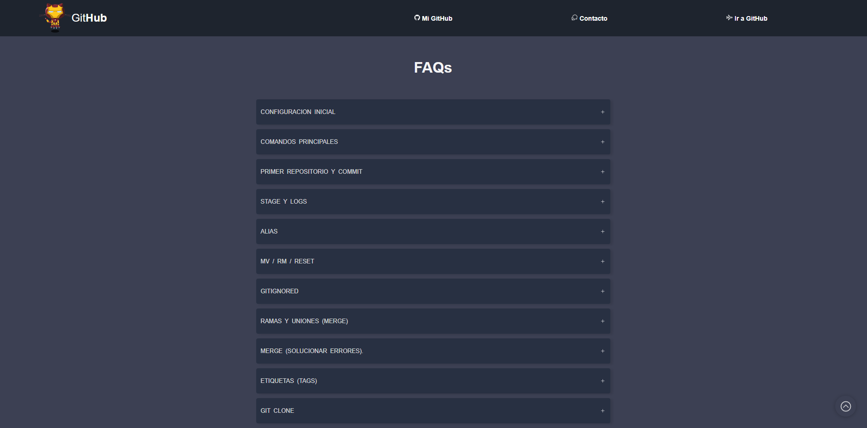Open the COMANDOS PRINCIPALES question

click(x=433, y=142)
